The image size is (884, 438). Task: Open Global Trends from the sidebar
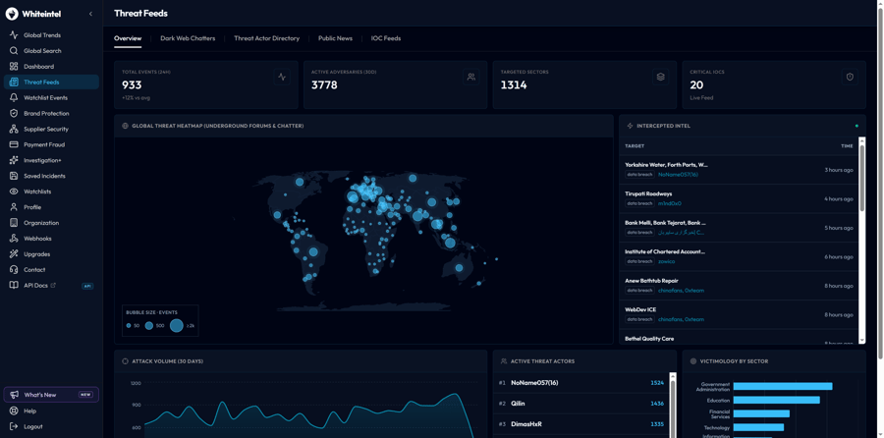tap(51, 35)
